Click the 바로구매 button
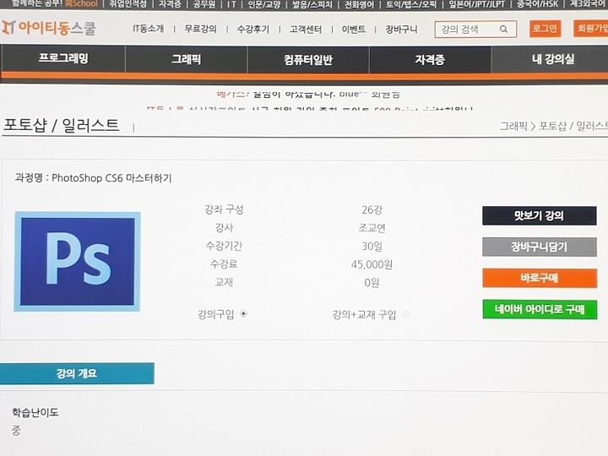The image size is (608, 456). [540, 278]
